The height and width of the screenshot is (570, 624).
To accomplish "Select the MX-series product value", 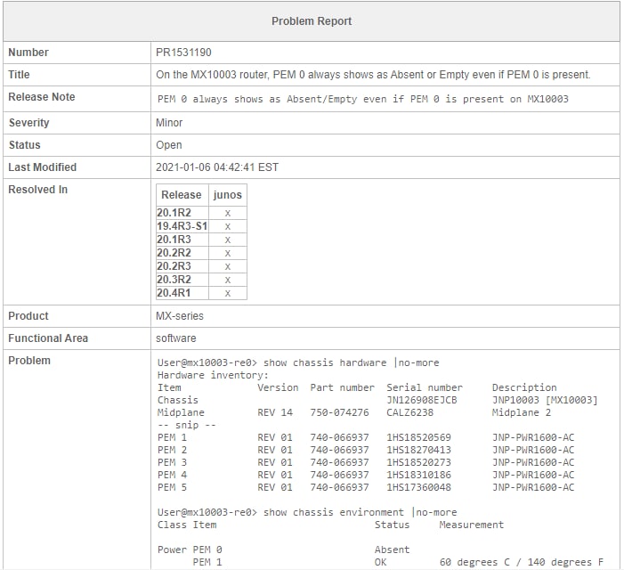I will click(x=180, y=316).
